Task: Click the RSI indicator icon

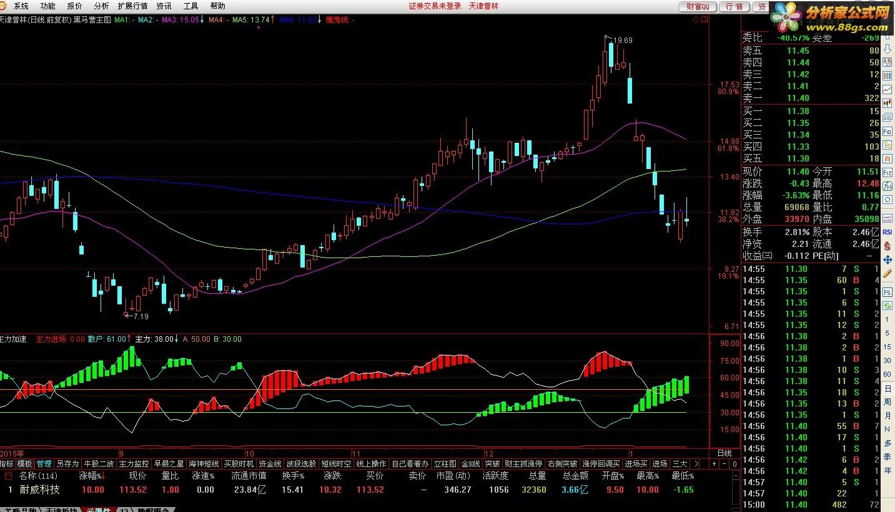Action: 888,232
